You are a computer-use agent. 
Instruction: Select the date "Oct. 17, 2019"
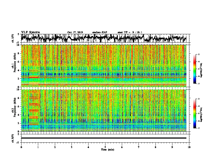point(75,32)
